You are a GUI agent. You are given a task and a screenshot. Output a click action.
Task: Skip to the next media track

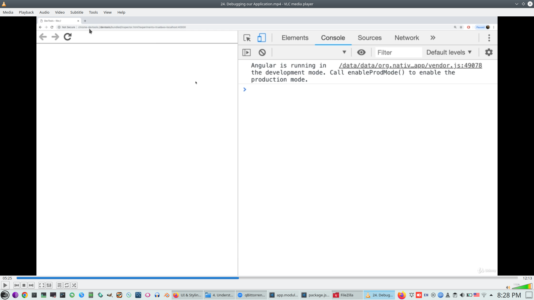point(31,285)
